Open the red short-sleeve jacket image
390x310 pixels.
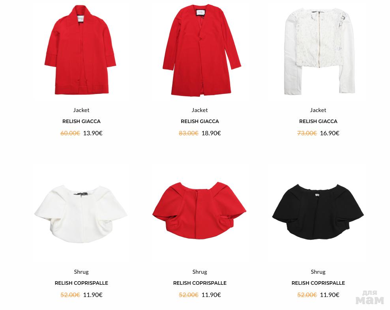(x=81, y=50)
